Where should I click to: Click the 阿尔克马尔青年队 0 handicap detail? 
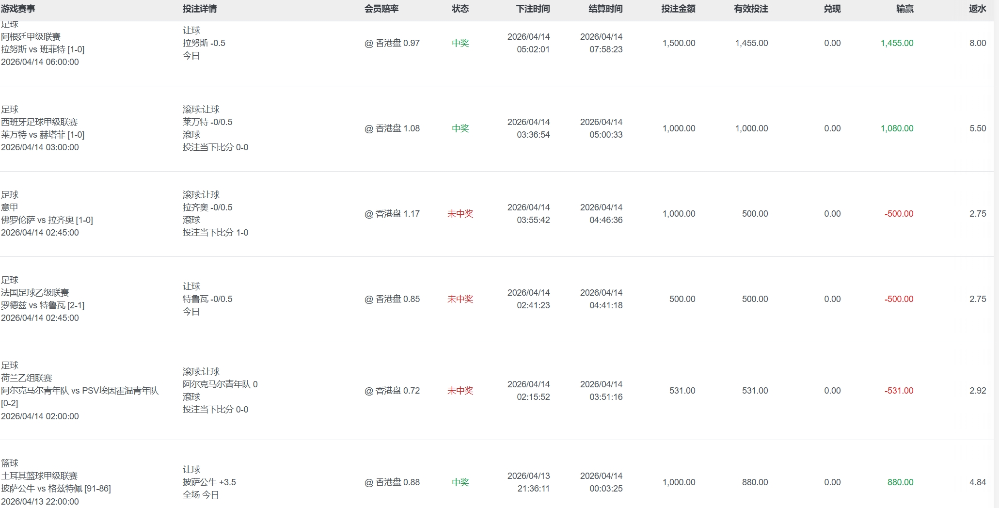coord(220,384)
